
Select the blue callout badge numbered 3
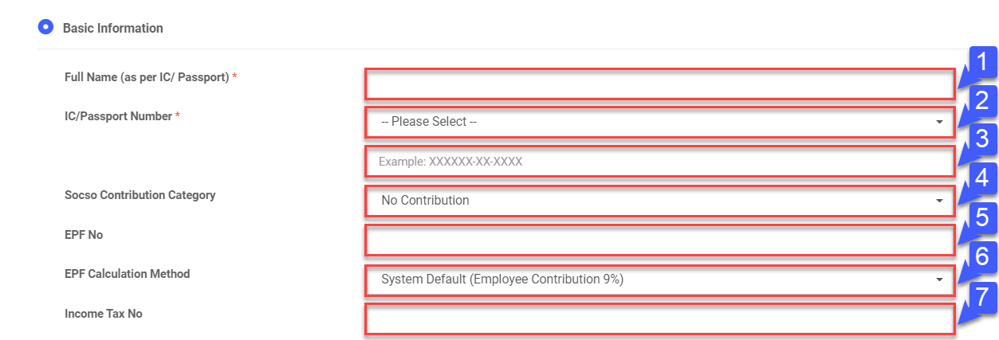tap(982, 140)
